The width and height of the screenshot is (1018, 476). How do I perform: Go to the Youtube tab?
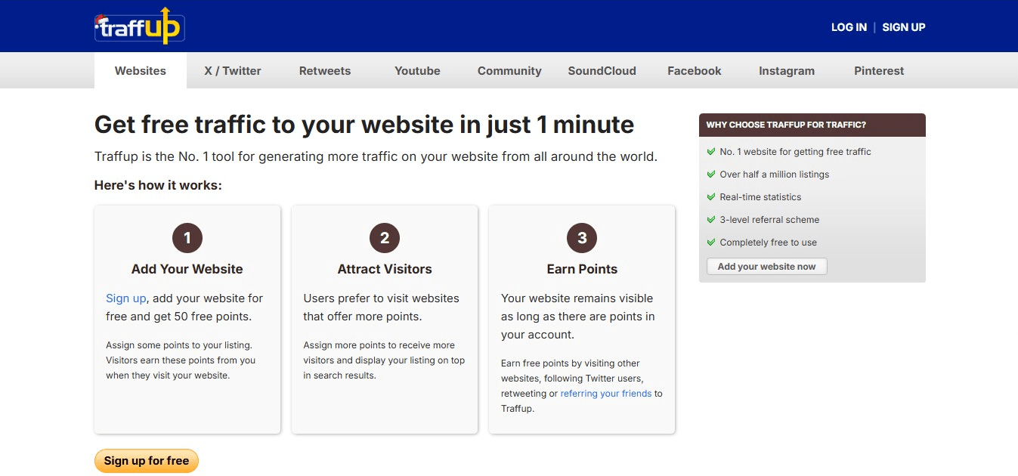417,70
